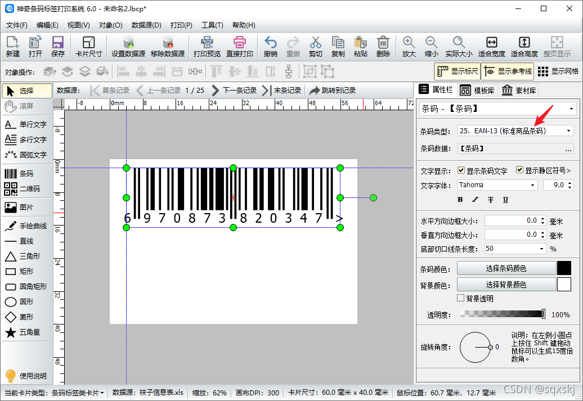Click 选择背景颜色 button
Viewport: 583px width, 401px height.
click(x=506, y=285)
